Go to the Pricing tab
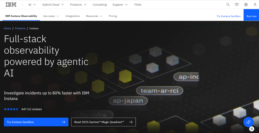Screen dimensions: 259x133 [x=113, y=16]
